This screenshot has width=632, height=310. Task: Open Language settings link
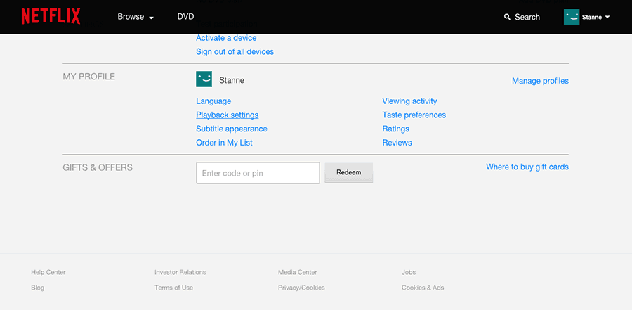point(213,101)
